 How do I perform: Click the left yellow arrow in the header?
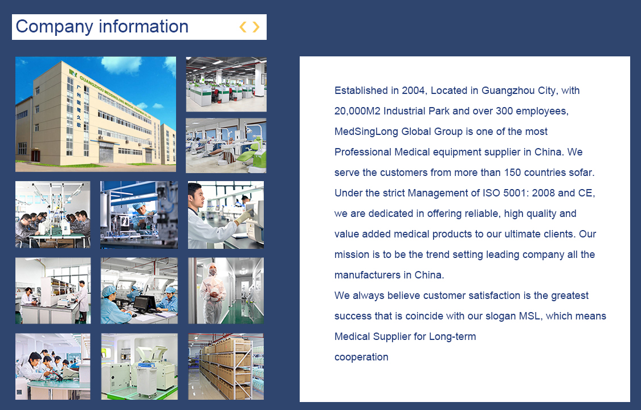(x=243, y=27)
